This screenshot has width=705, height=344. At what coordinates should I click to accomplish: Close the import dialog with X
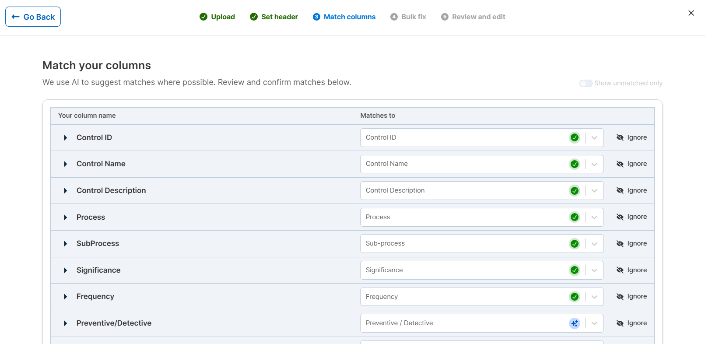coord(691,13)
